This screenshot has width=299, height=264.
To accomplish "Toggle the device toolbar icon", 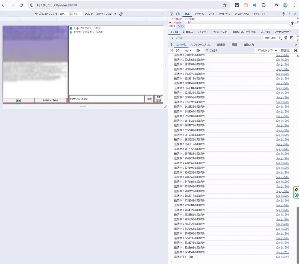I will [x=178, y=14].
